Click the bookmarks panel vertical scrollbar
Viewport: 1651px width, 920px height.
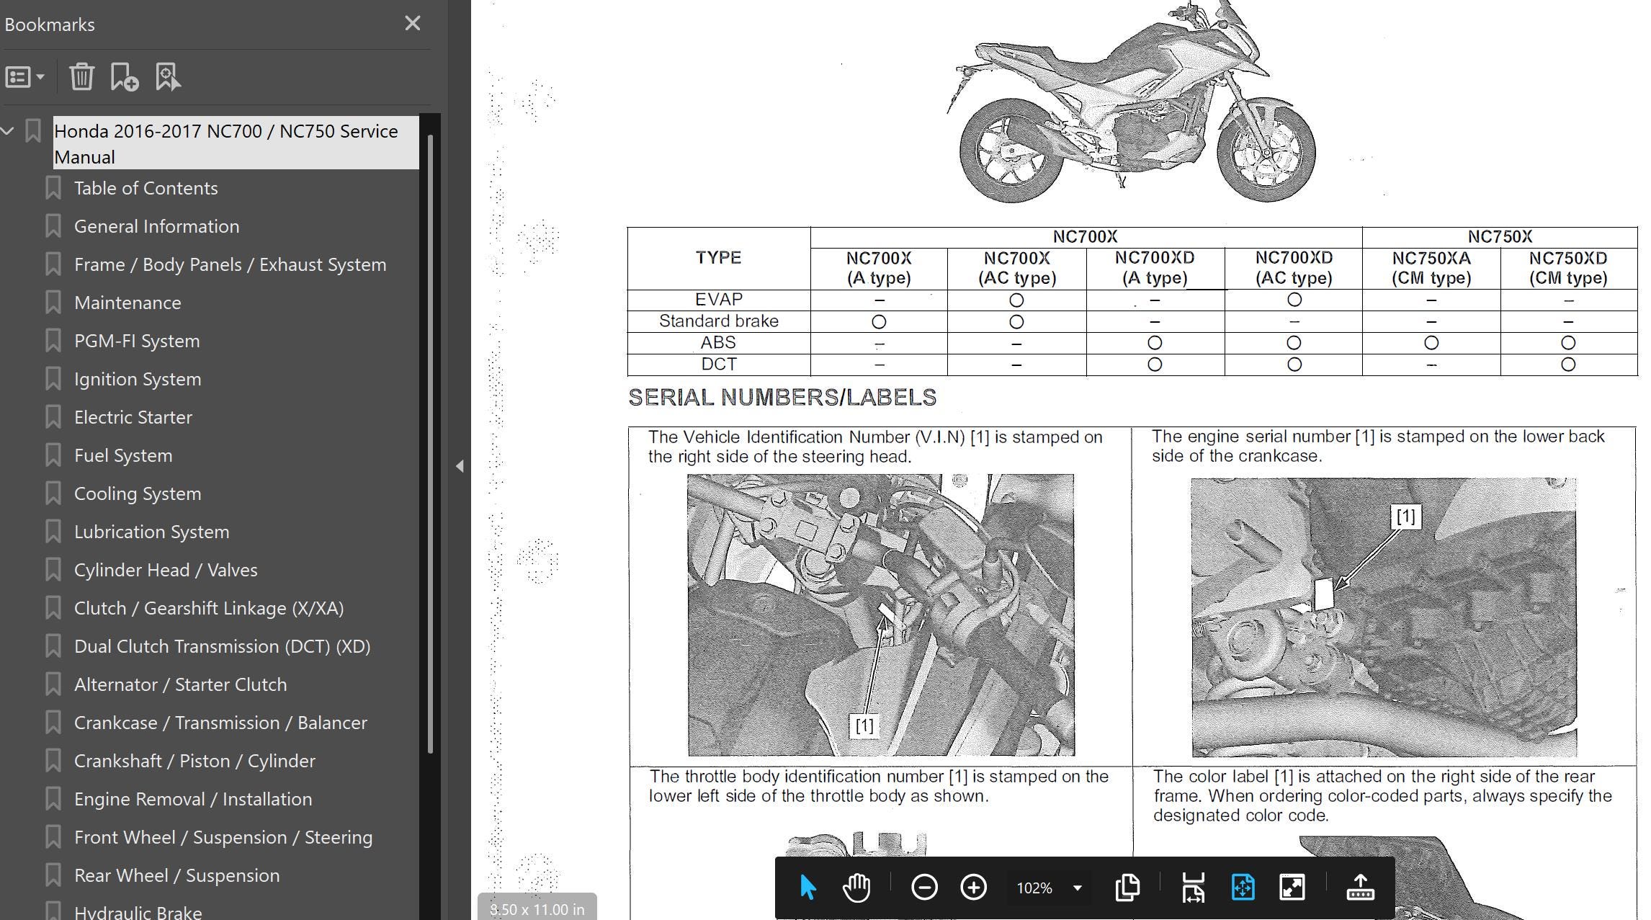[x=430, y=444]
